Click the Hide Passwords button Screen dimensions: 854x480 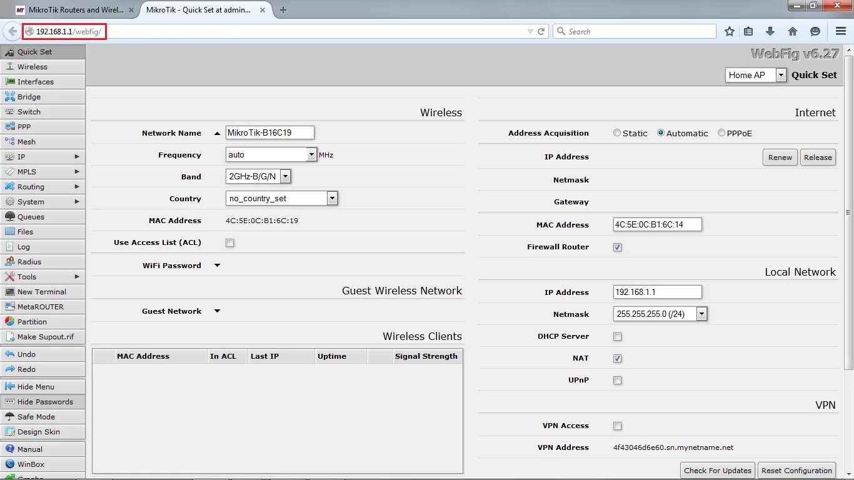coord(43,402)
